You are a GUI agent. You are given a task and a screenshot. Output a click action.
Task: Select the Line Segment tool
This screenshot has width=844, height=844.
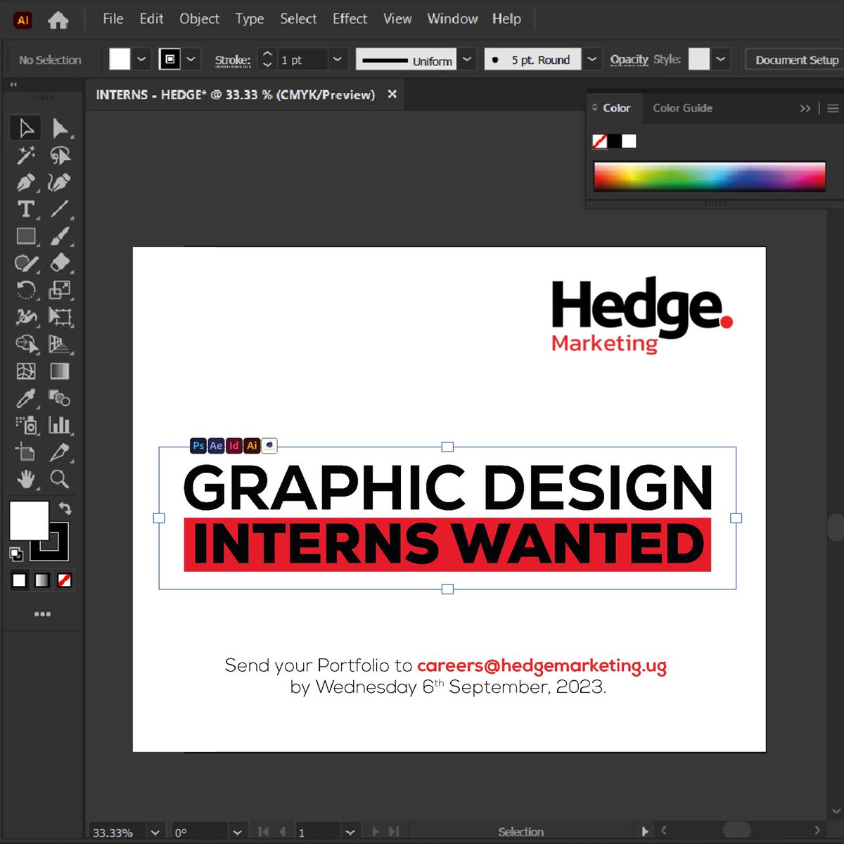tap(60, 209)
